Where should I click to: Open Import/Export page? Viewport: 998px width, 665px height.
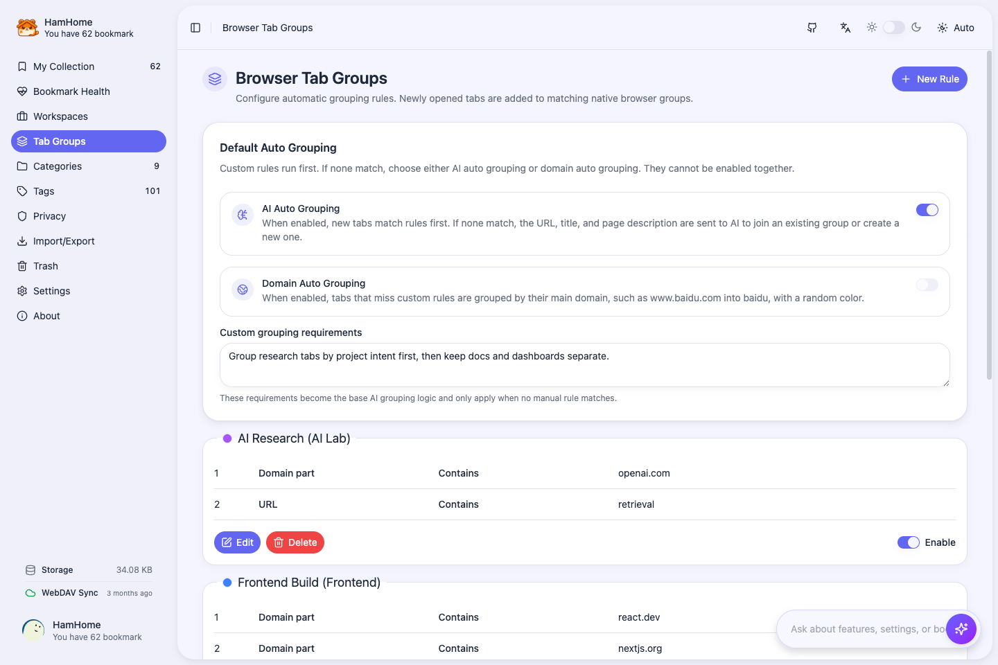click(89, 241)
